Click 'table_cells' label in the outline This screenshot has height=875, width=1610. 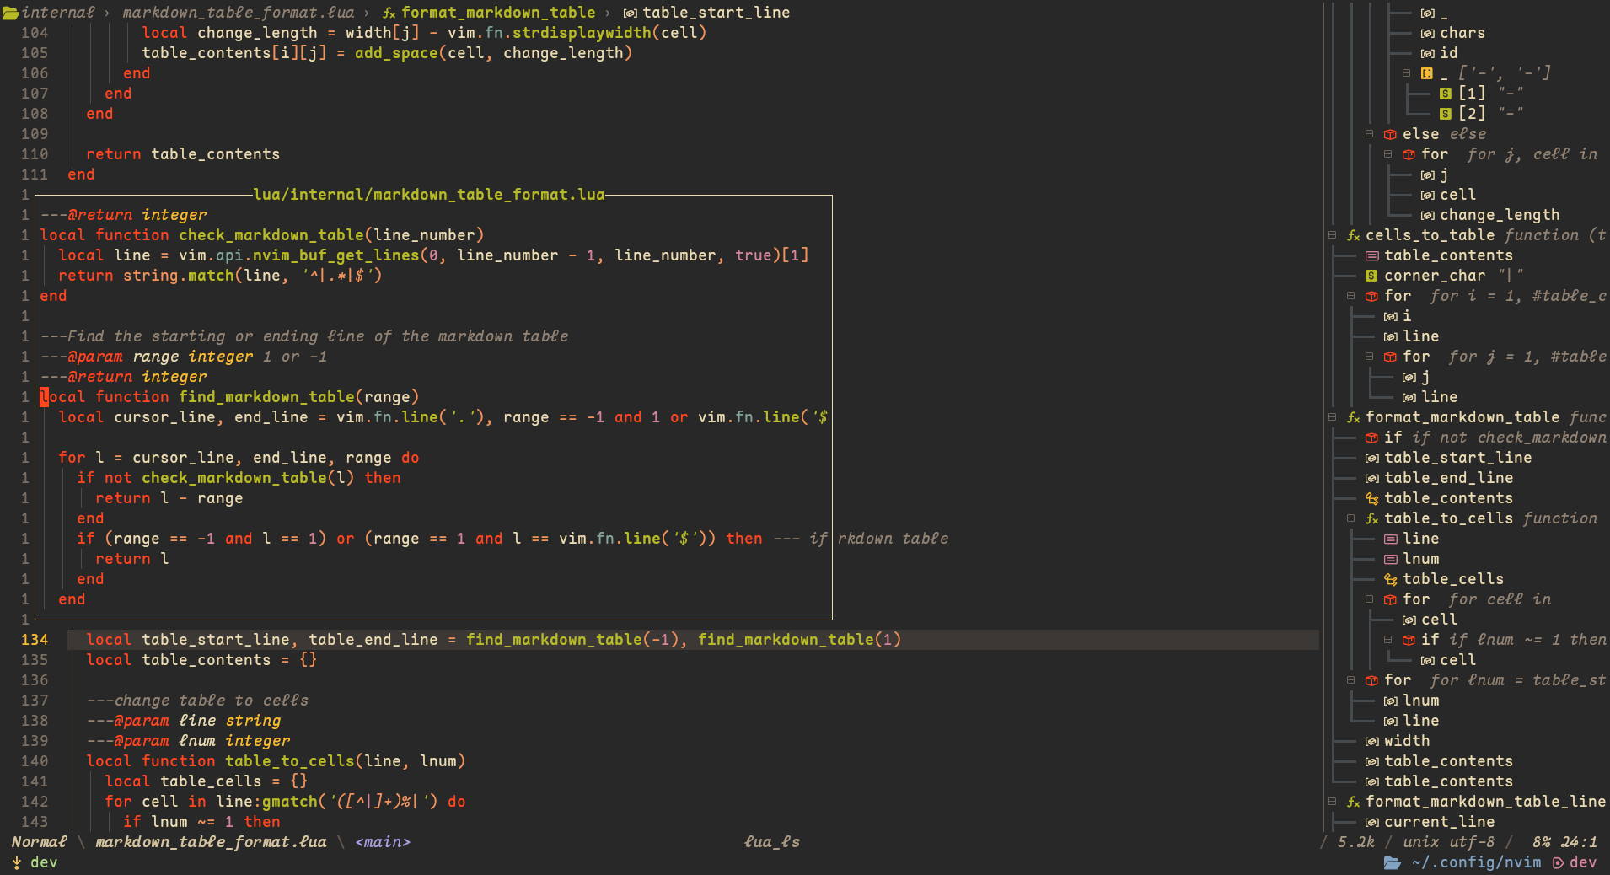pyautogui.click(x=1453, y=579)
